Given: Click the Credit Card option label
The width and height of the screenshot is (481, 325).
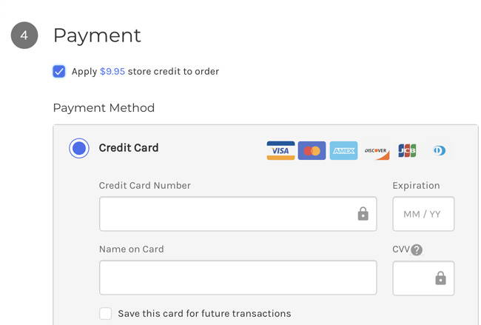Looking at the screenshot, I should tap(129, 148).
